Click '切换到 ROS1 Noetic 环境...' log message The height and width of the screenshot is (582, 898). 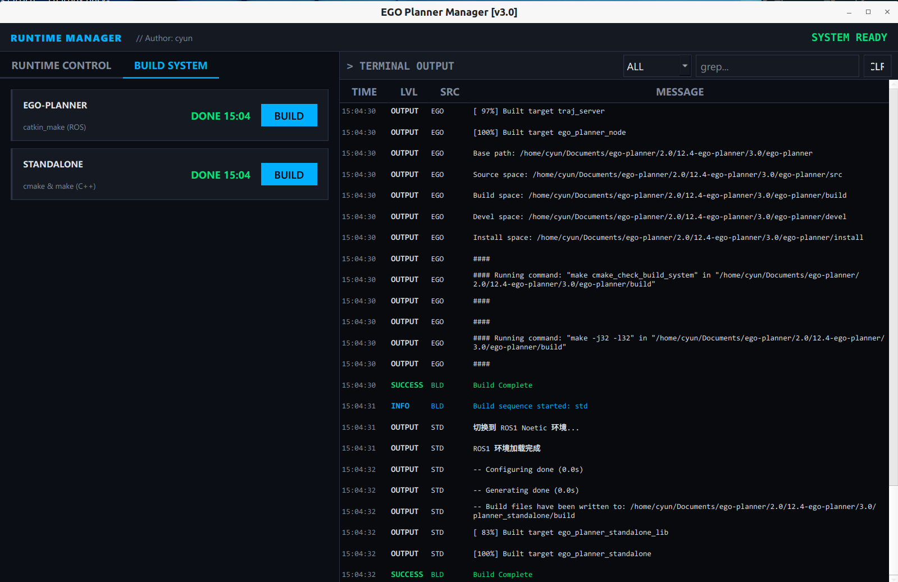pos(526,428)
